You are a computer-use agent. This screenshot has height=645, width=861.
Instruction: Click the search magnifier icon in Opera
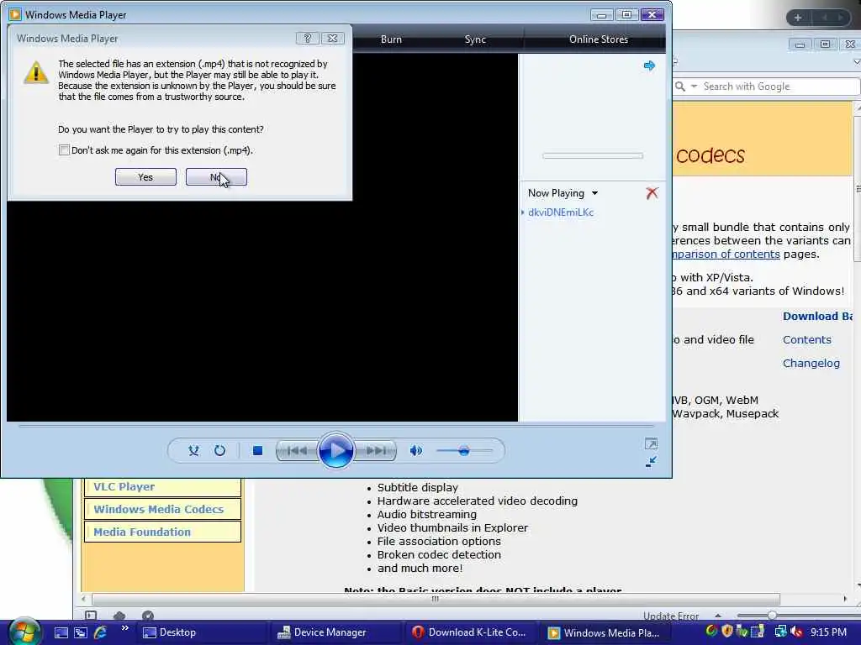click(679, 87)
